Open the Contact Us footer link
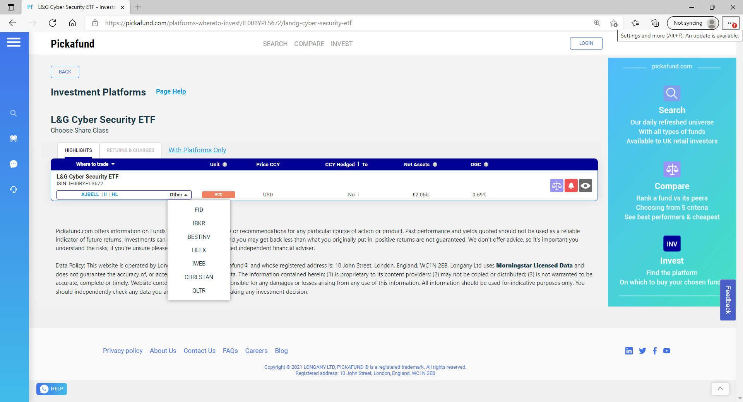Screen dimensions: 743x402 200,351
